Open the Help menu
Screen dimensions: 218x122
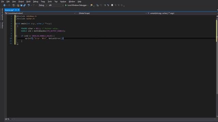tap(79, 1)
